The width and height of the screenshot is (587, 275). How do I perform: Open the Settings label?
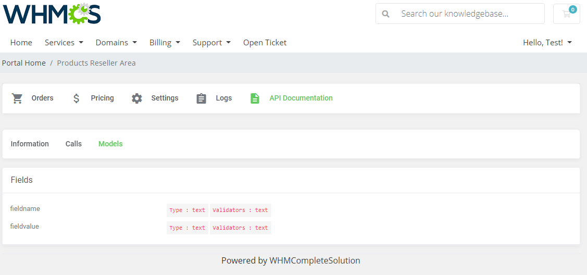tap(165, 98)
